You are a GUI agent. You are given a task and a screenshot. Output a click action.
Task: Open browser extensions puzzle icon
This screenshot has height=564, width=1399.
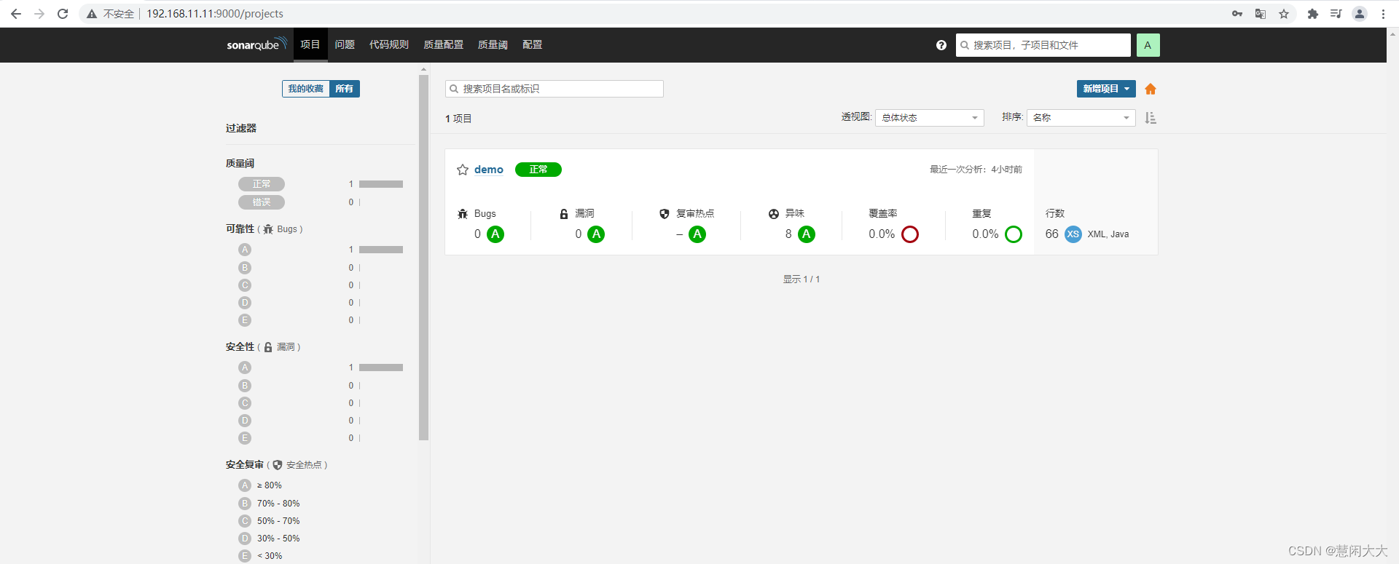1313,14
